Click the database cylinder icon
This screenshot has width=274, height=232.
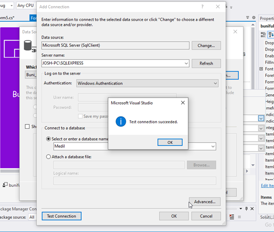click(x=28, y=46)
